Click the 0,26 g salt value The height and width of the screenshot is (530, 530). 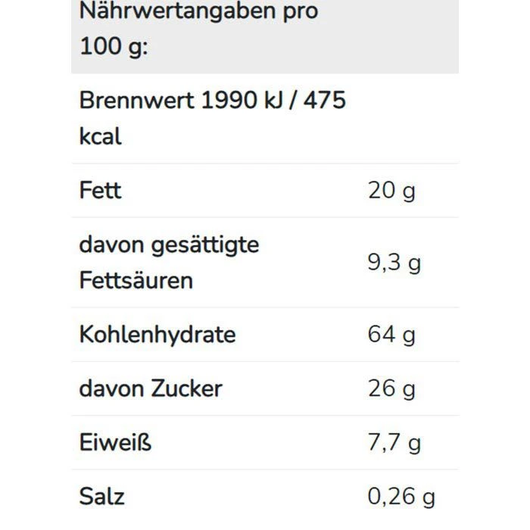(401, 497)
